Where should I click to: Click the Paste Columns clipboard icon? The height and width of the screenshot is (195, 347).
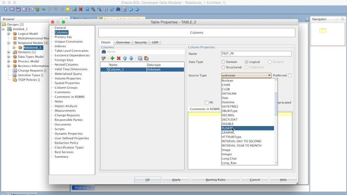pyautogui.click(x=146, y=58)
